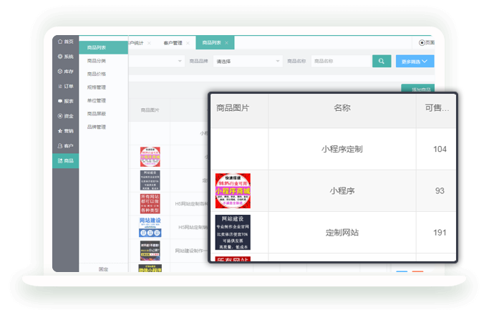Click the 添加商品 button
Screen dimensions: 489x315
pyautogui.click(x=417, y=89)
